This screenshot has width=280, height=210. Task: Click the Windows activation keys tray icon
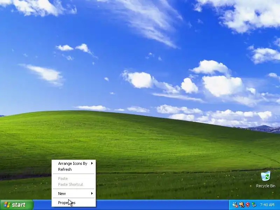tap(241, 205)
